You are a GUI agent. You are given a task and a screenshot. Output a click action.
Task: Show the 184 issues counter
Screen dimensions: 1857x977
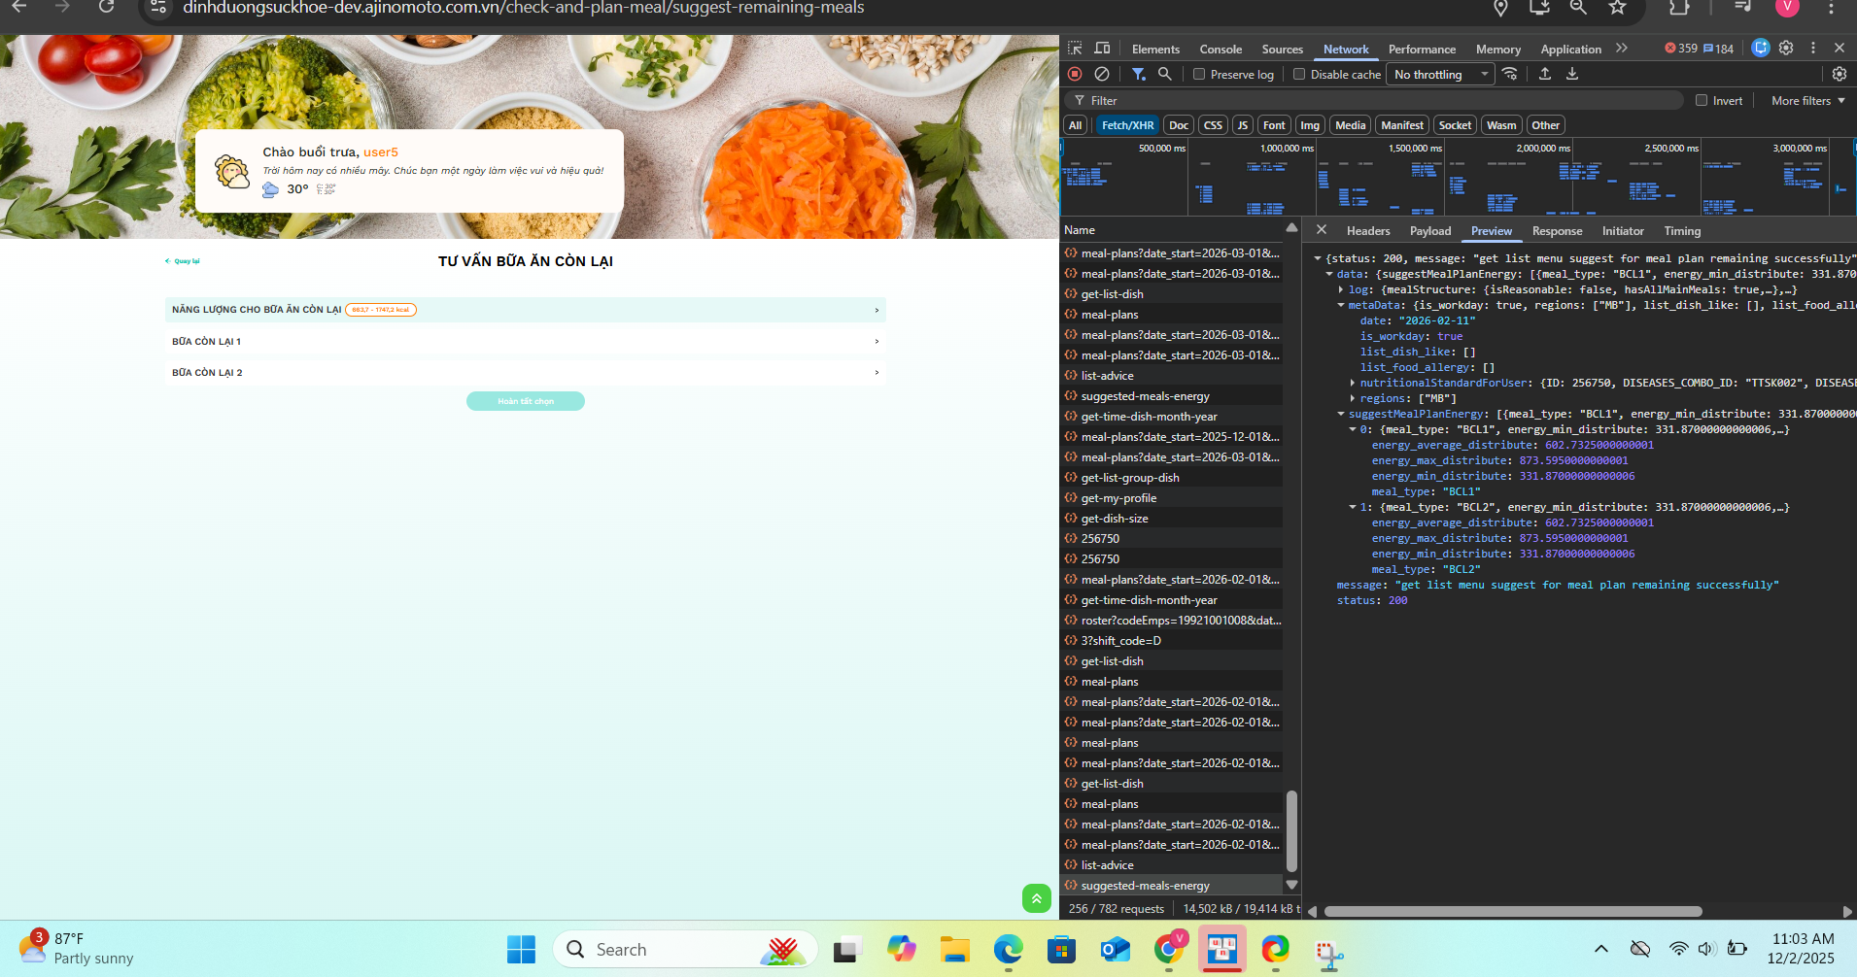click(x=1719, y=49)
